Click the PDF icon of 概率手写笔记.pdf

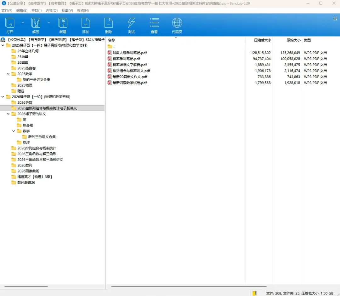point(110,59)
